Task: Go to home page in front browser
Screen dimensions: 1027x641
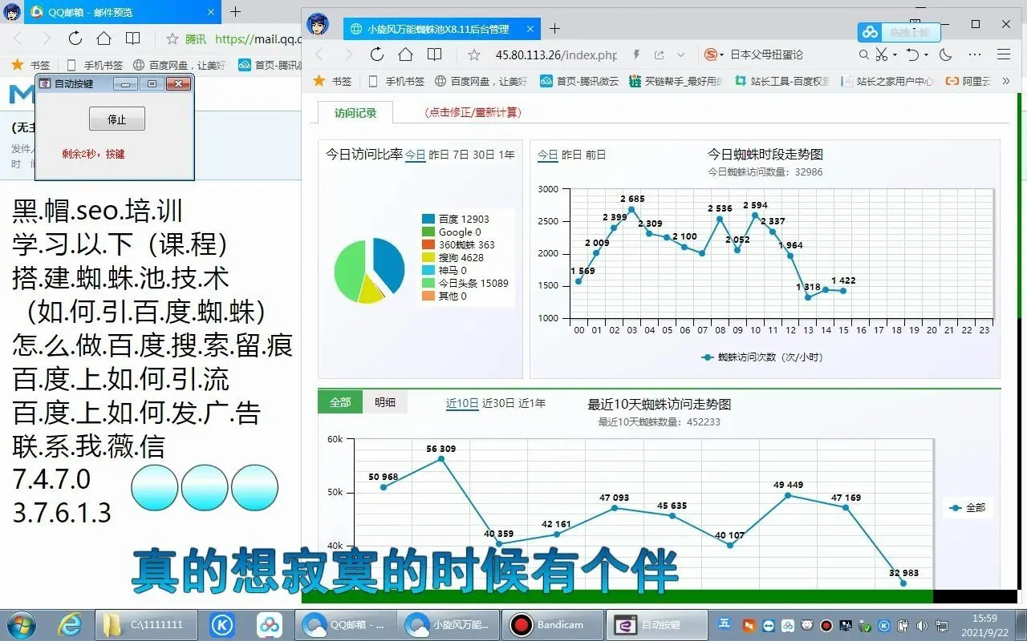Action: [406, 54]
